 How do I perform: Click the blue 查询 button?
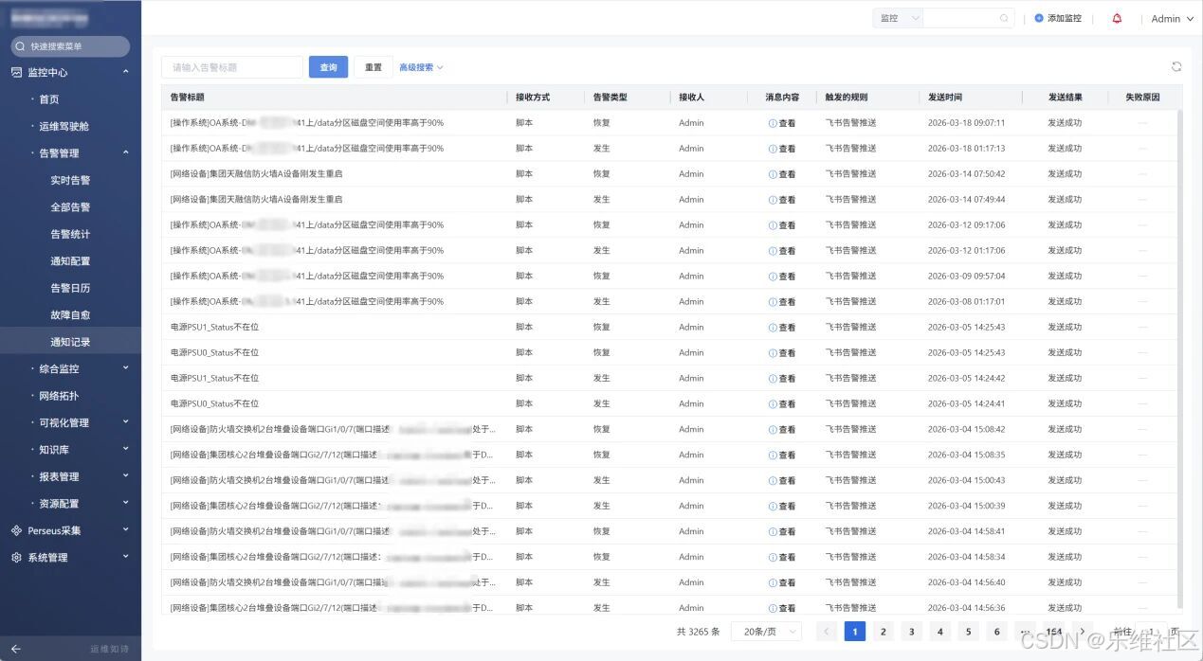click(328, 67)
